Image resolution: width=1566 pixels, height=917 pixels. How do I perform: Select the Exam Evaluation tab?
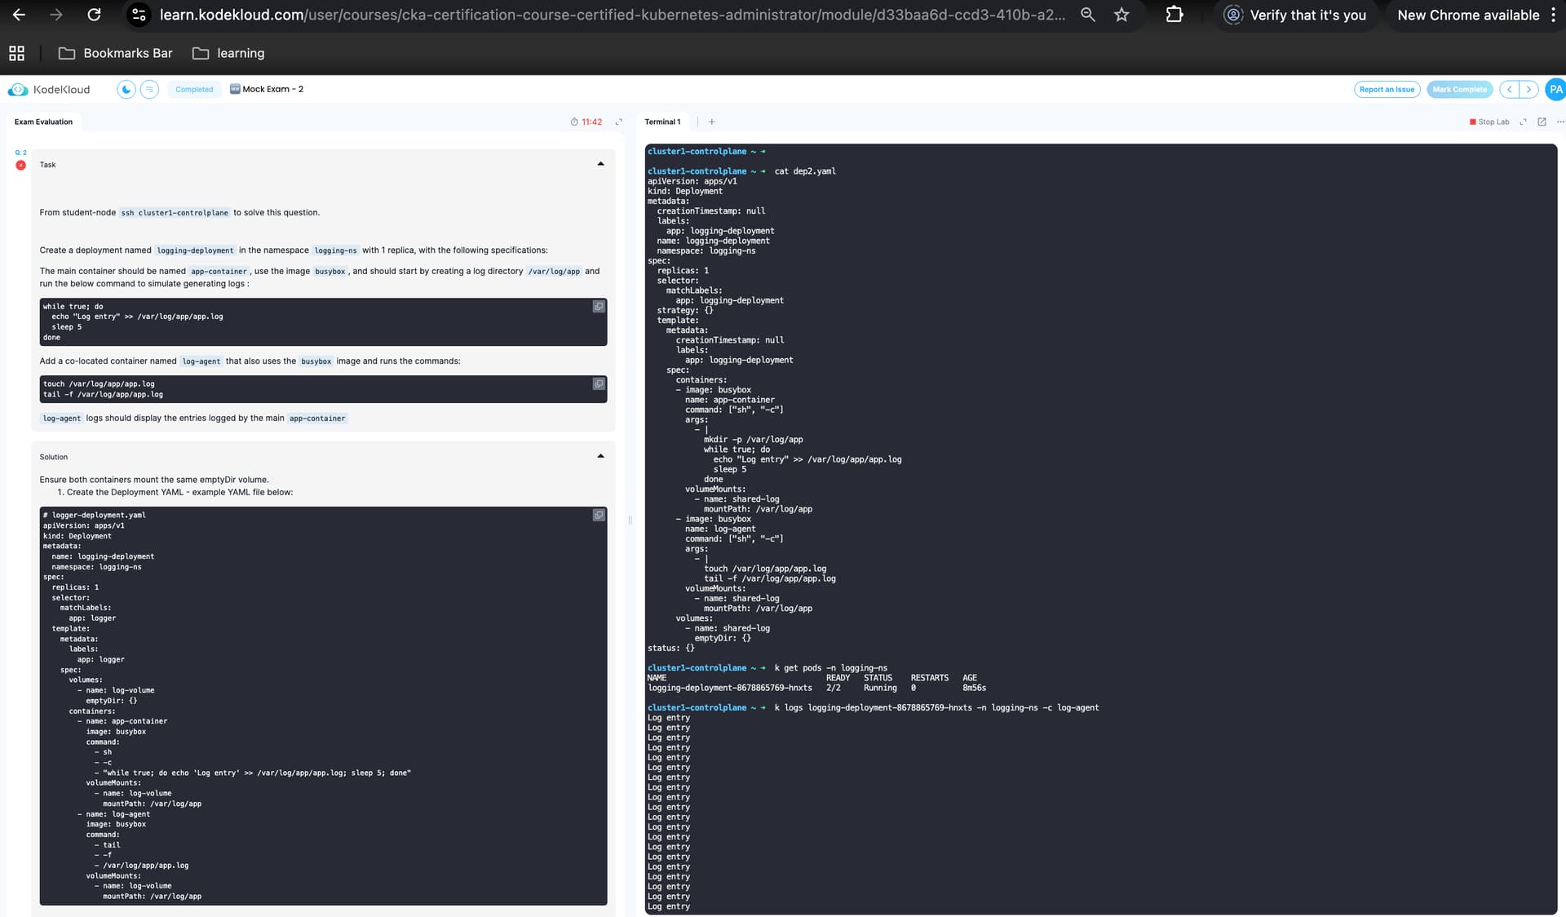[x=43, y=122]
